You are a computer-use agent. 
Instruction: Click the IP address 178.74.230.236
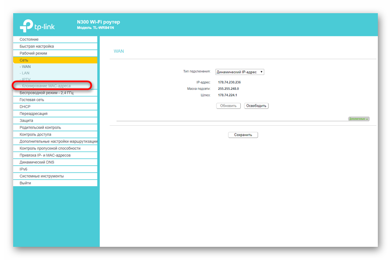[229, 82]
